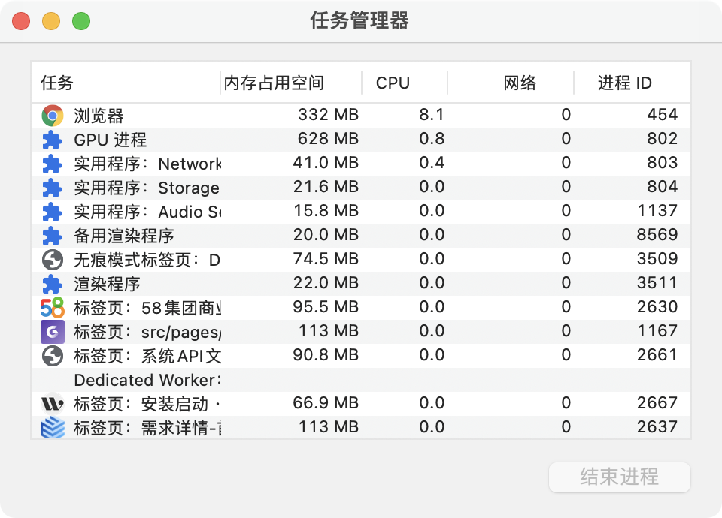Click the Chrome browser icon in first row
The height and width of the screenshot is (518, 722).
52,116
